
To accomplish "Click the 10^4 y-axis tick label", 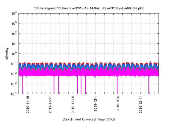I will tap(14, 13).
